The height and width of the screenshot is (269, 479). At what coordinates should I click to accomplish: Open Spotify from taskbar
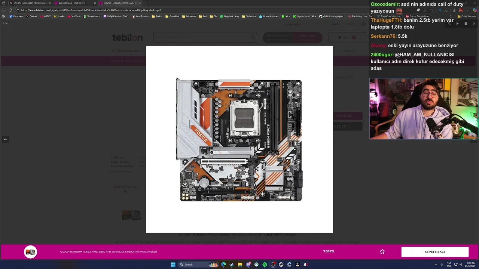[x=265, y=265]
